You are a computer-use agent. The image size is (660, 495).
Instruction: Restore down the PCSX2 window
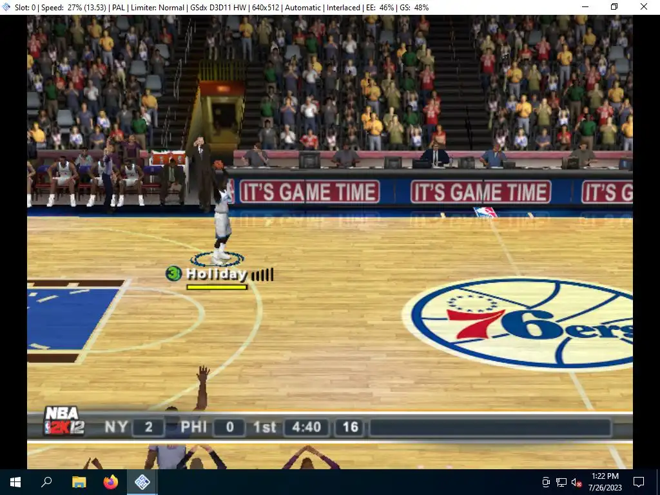click(614, 7)
